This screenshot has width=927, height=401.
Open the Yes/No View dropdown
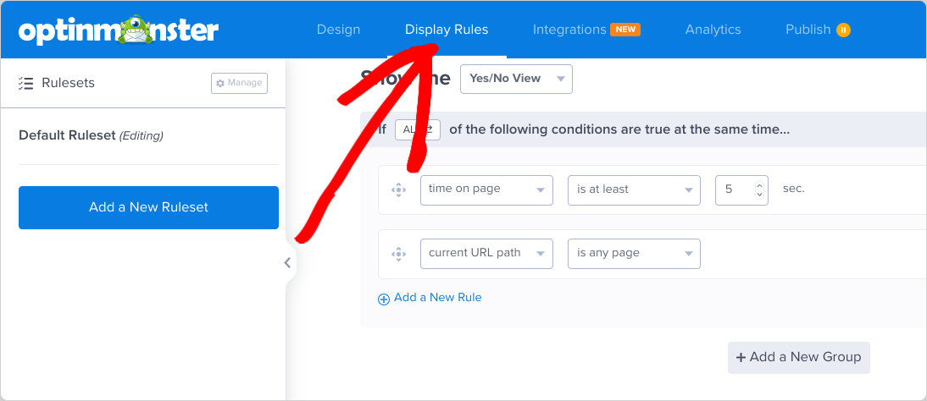[x=516, y=79]
